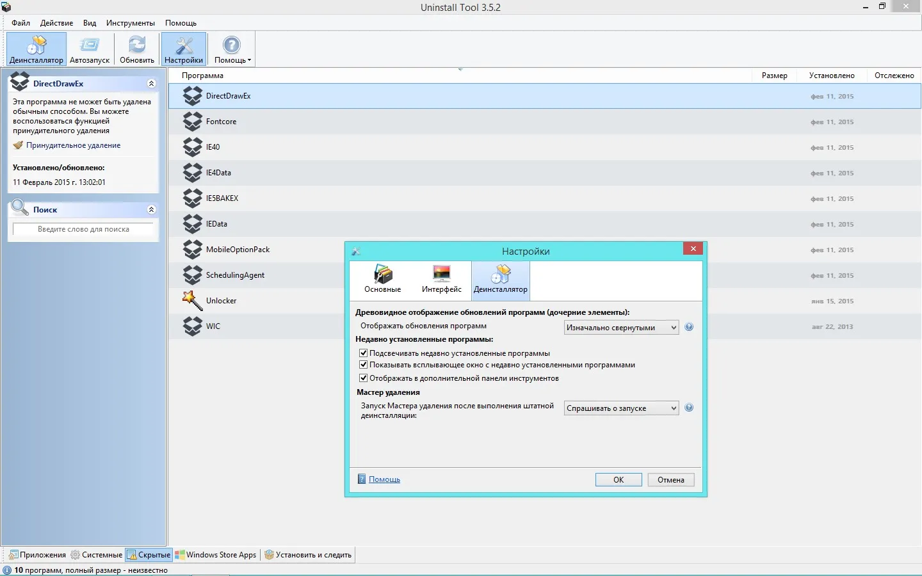Click the Принудительное удаление link
Image resolution: width=922 pixels, height=576 pixels.
[x=73, y=145]
